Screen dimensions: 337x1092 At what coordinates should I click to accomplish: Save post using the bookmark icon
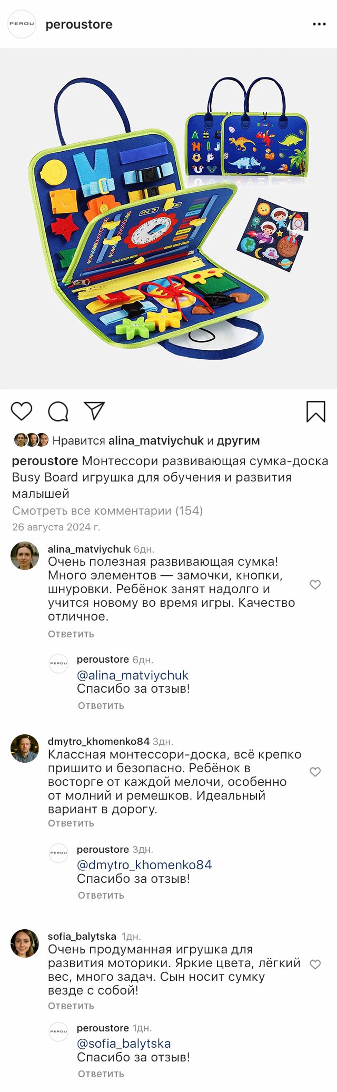click(x=316, y=411)
